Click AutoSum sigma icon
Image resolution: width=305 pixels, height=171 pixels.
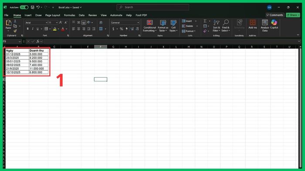click(x=205, y=21)
